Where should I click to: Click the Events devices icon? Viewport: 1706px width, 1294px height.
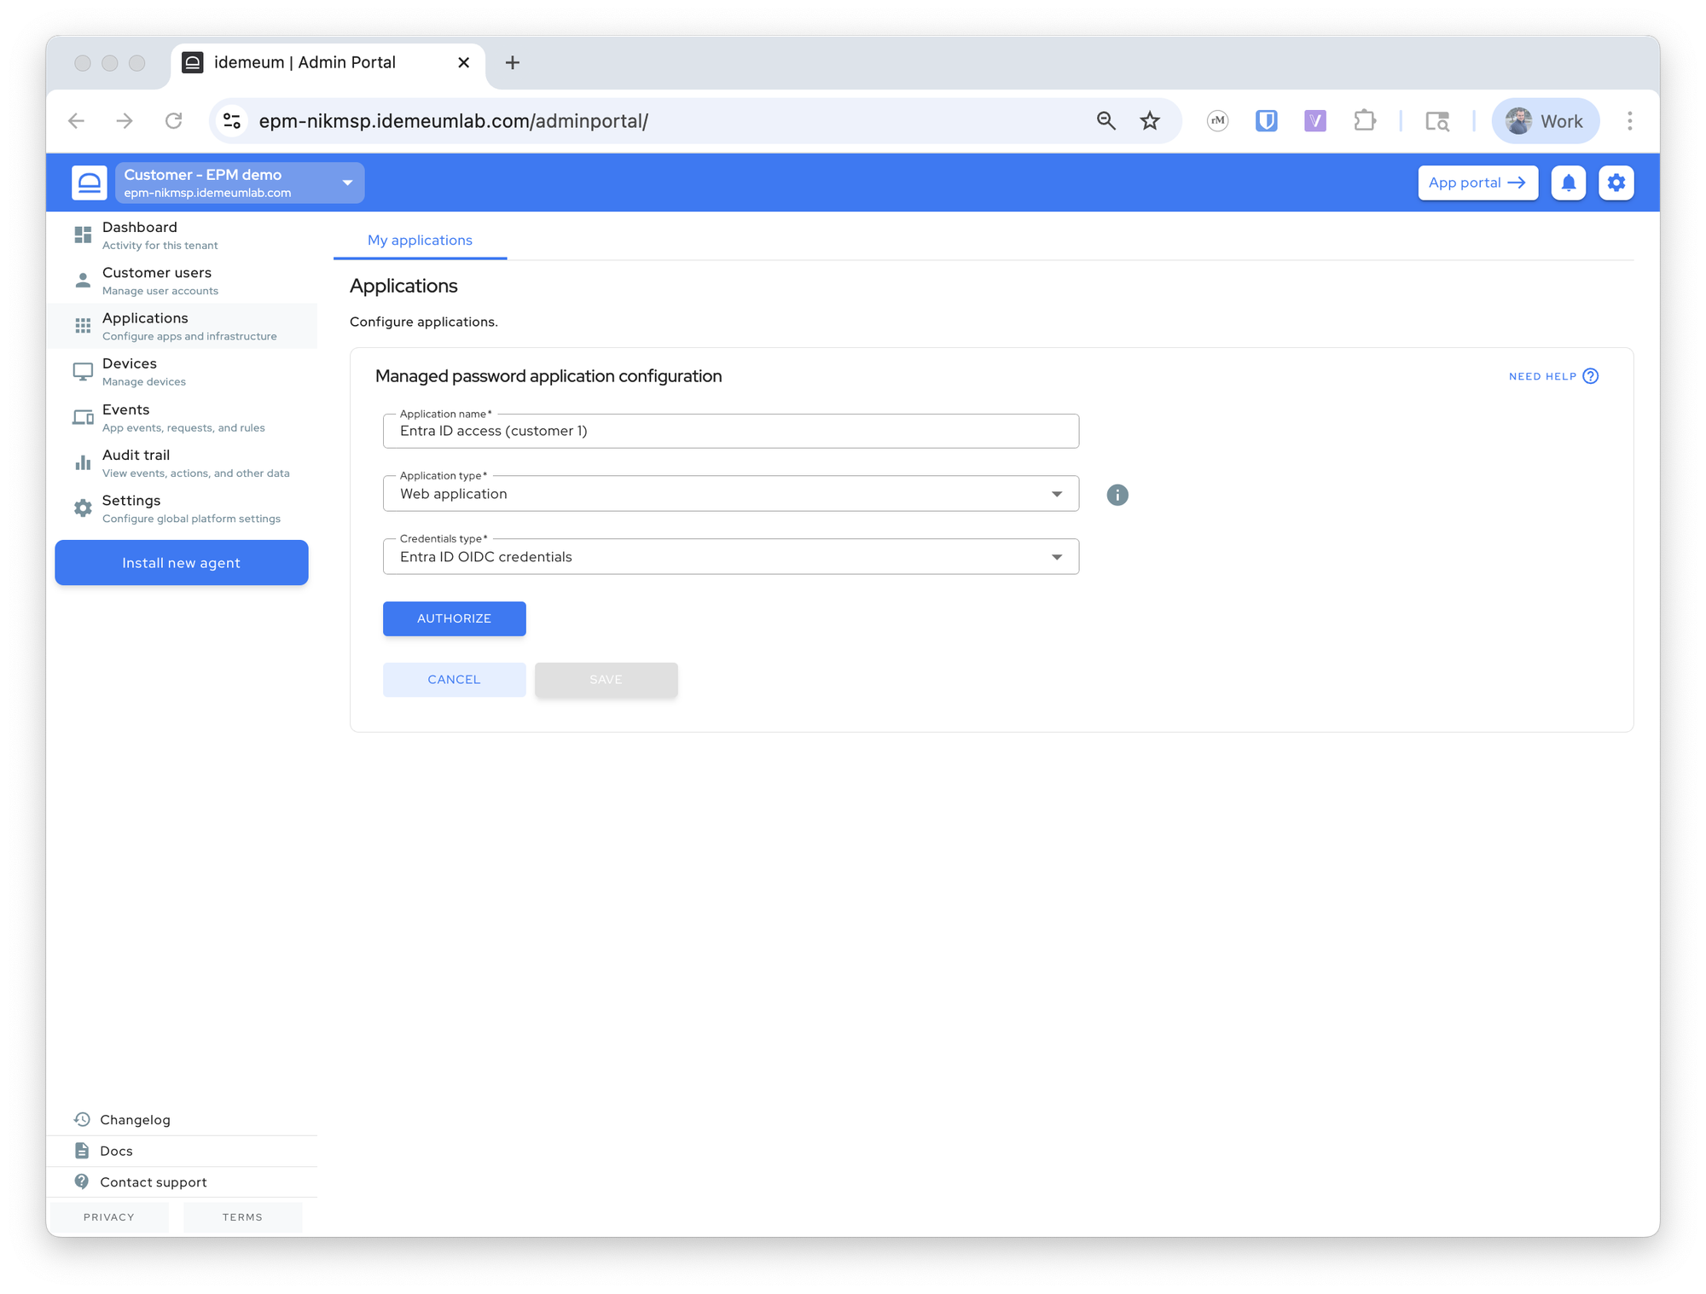(x=83, y=417)
